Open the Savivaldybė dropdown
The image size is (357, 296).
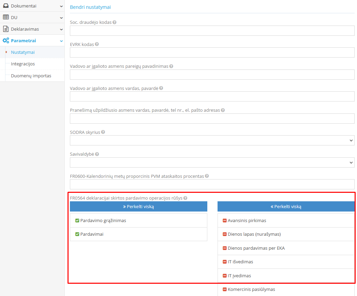212,162
